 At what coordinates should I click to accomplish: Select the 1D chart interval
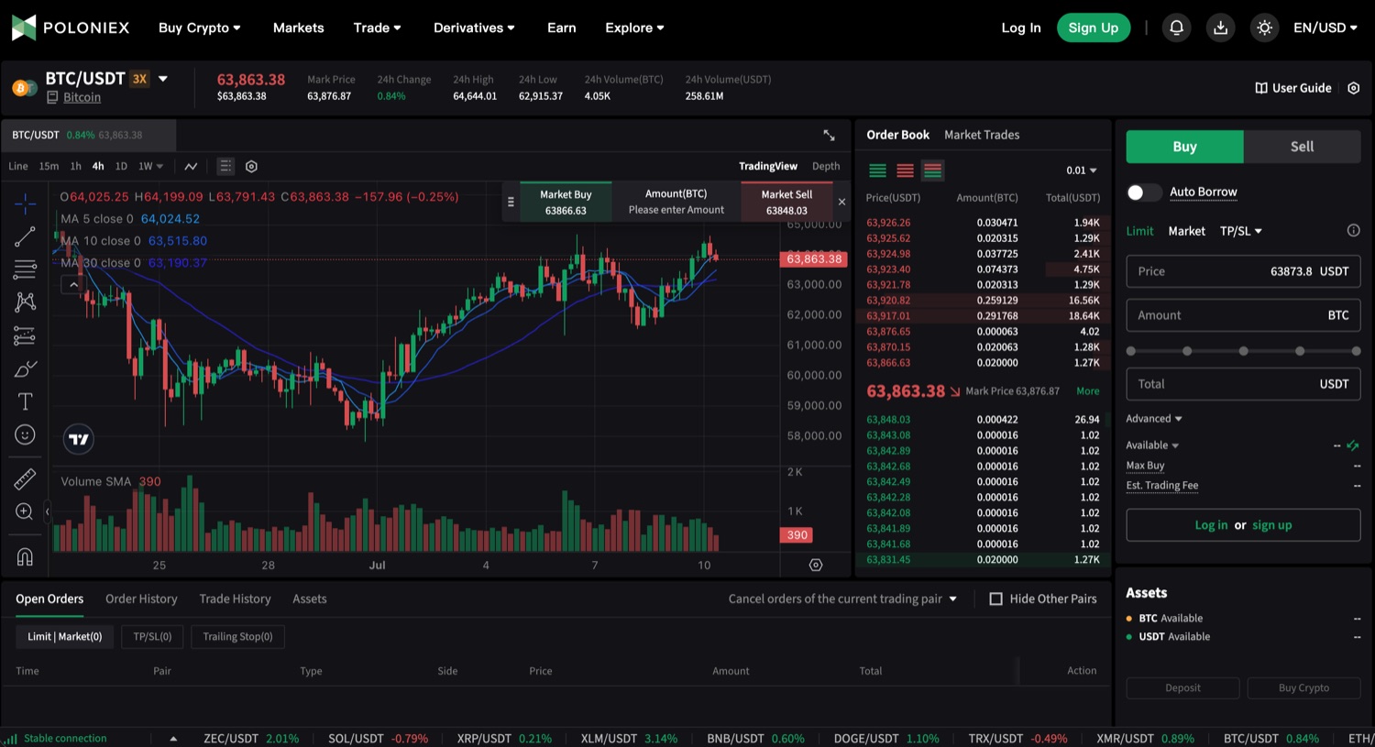[x=121, y=166]
